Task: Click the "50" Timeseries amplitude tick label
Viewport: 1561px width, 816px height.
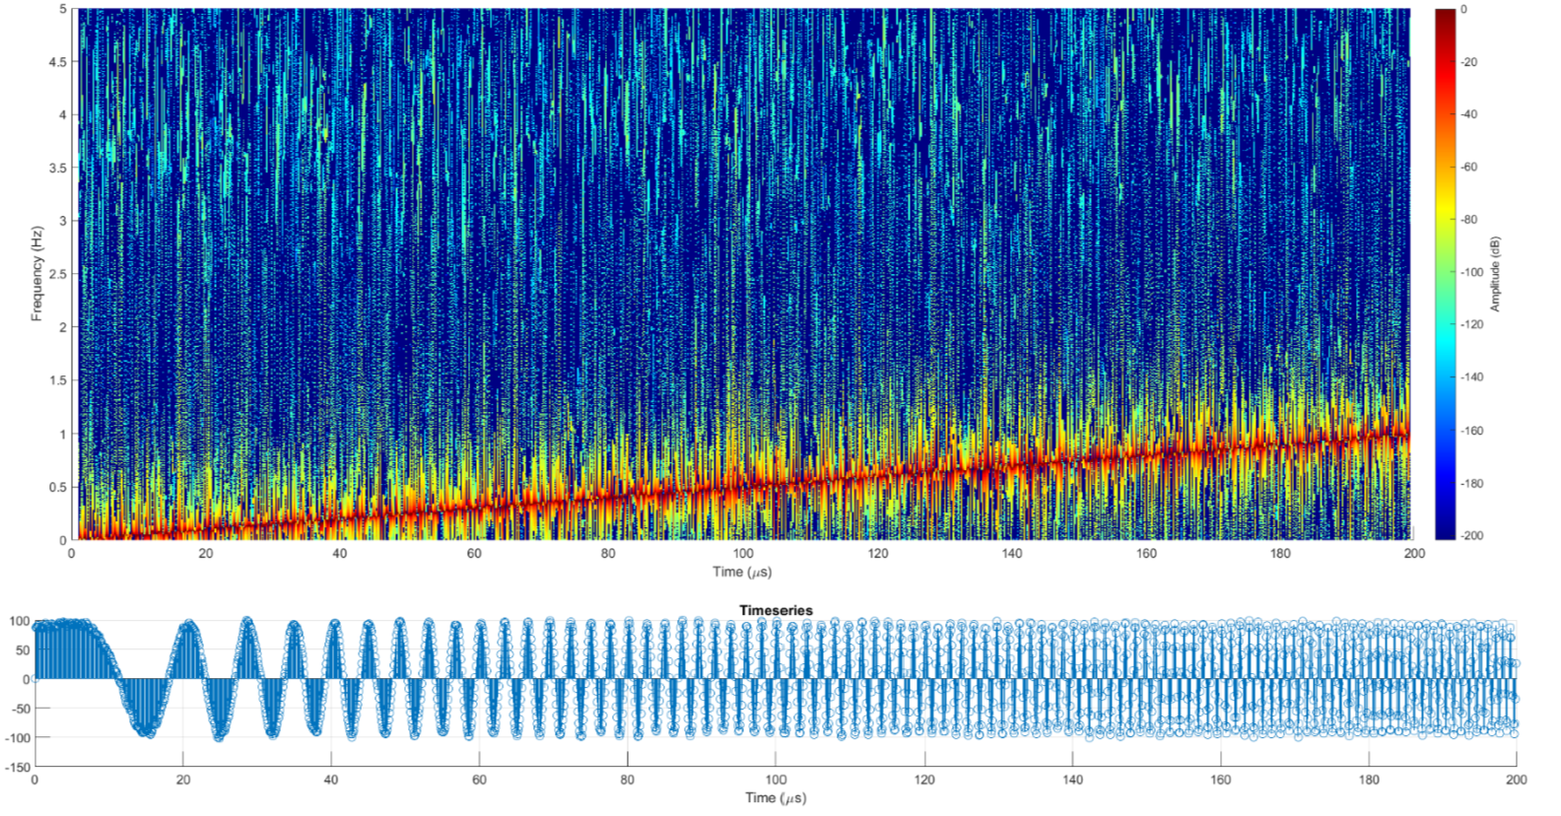Action: [x=23, y=650]
